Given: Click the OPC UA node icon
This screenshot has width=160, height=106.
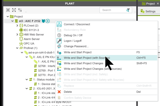Looking at the screenshot, I should point(21,43).
